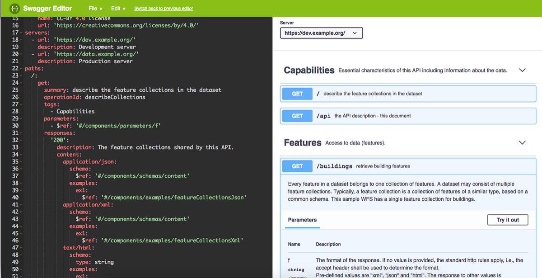
Task: Click the 'Server' label above dropdown
Action: 287,23
